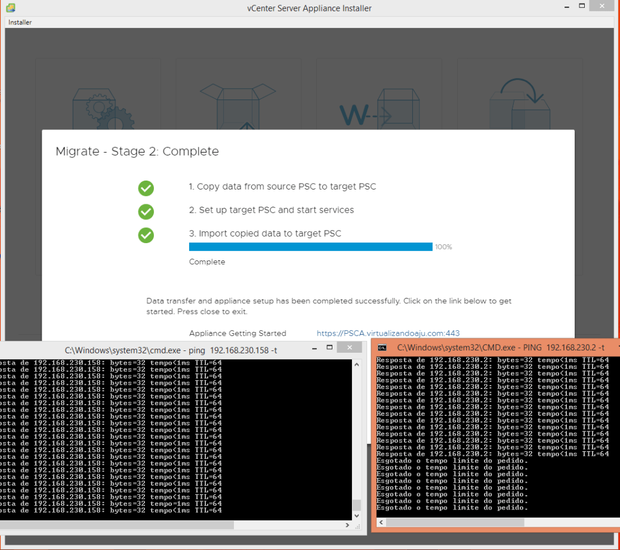This screenshot has height=550, width=620.
Task: Click green checkmark for Copy data step
Action: (146, 188)
